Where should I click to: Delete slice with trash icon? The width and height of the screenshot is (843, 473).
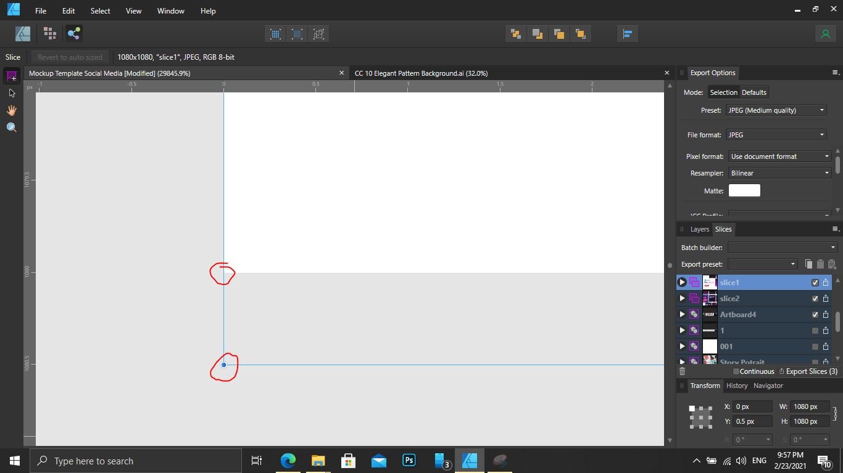click(x=682, y=371)
